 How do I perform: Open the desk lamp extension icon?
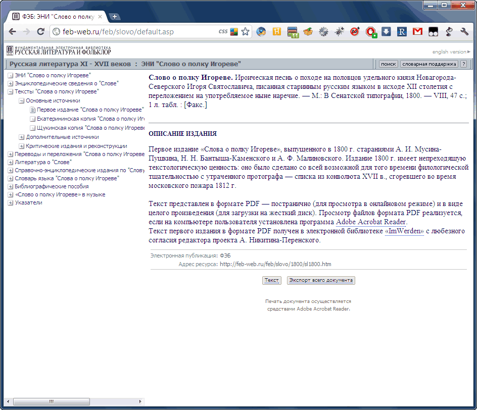tap(449, 32)
